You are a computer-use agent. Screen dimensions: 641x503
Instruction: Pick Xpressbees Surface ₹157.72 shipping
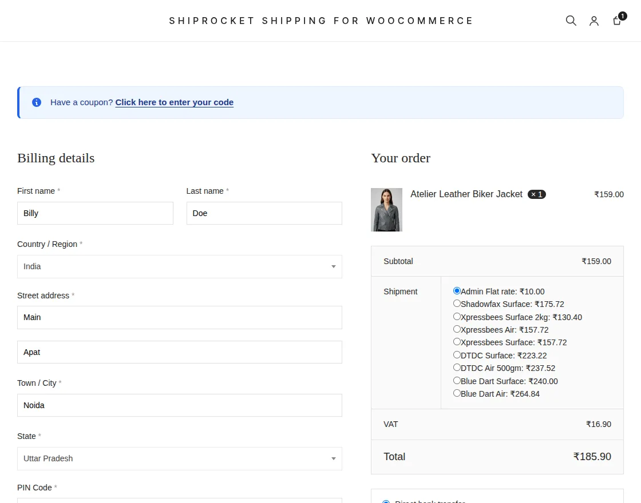click(457, 342)
